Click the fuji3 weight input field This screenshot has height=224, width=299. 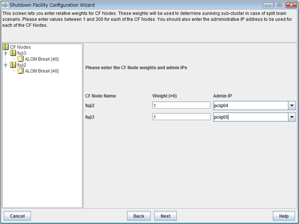[181, 117]
